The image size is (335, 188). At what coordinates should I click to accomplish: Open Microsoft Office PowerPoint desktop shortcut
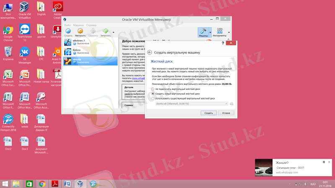click(x=25, y=78)
